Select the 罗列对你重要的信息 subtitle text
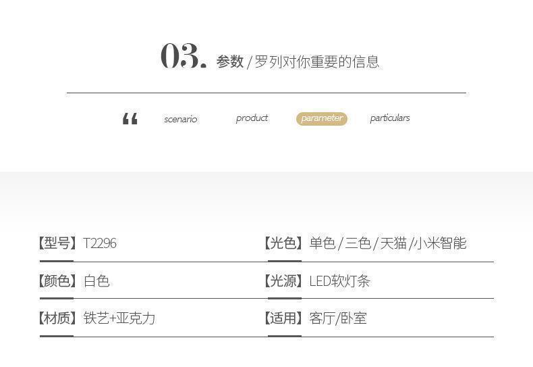The height and width of the screenshot is (367, 533). [x=317, y=62]
